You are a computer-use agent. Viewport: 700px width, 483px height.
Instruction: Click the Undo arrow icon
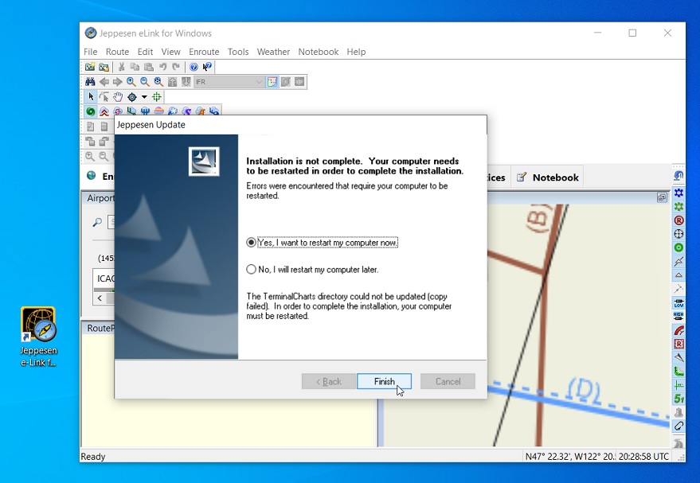coord(163,67)
